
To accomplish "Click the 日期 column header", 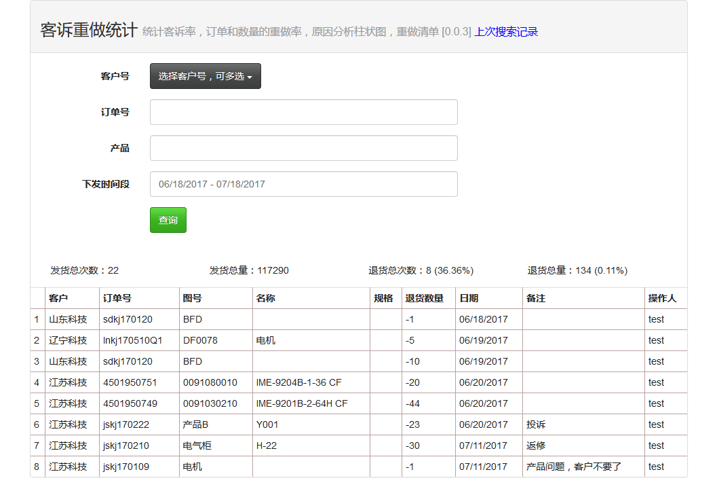I will click(469, 298).
